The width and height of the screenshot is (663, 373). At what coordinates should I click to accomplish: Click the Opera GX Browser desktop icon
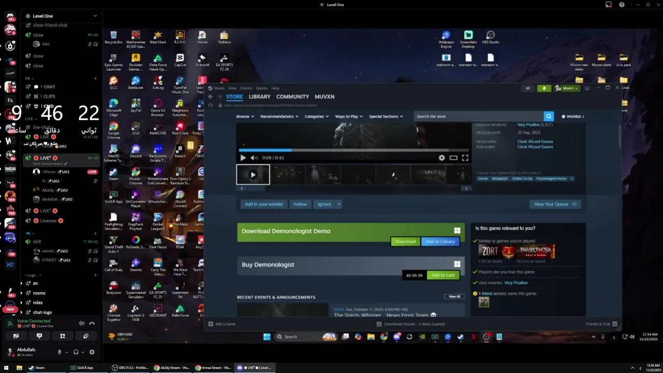pyautogui.click(x=158, y=106)
